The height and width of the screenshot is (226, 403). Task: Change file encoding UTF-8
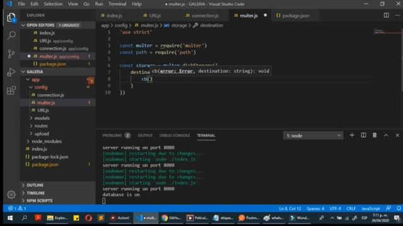click(x=335, y=208)
